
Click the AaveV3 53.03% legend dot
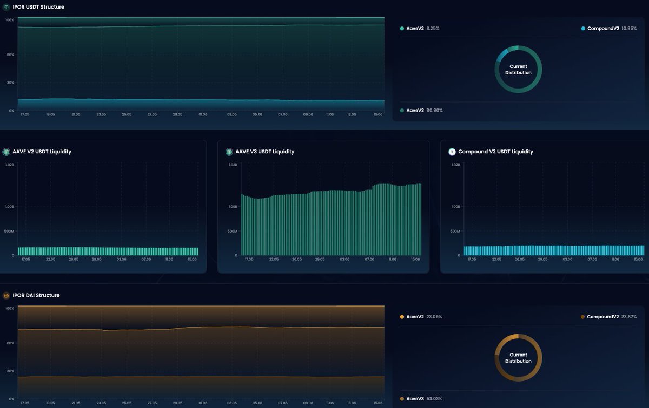(x=402, y=399)
